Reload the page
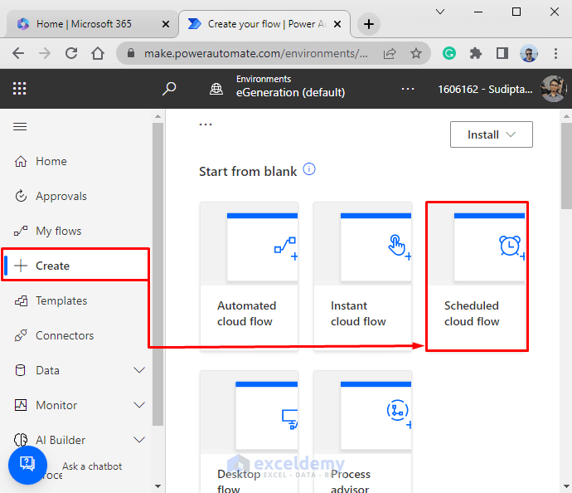The width and height of the screenshot is (572, 493). pyautogui.click(x=71, y=53)
